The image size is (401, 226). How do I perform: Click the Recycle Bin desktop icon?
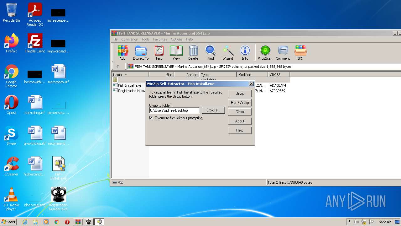pos(11,13)
